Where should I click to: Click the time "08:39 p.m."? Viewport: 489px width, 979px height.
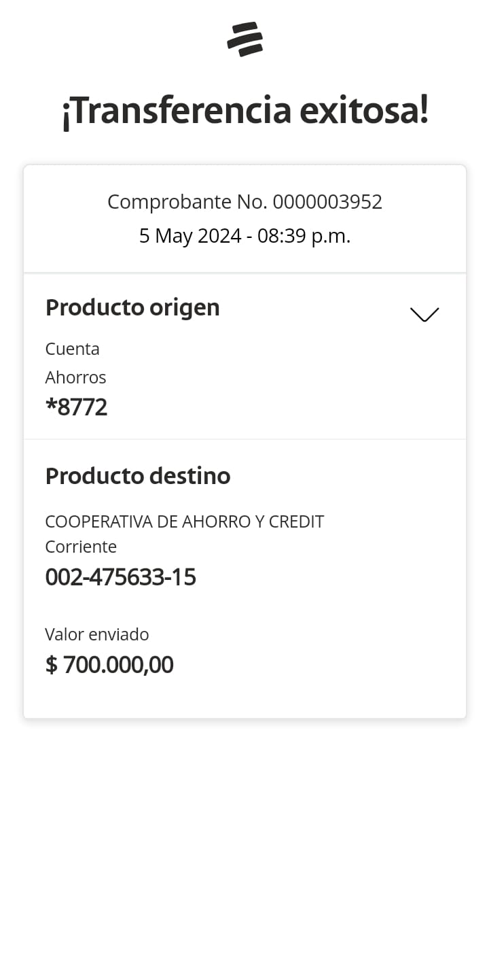(304, 236)
